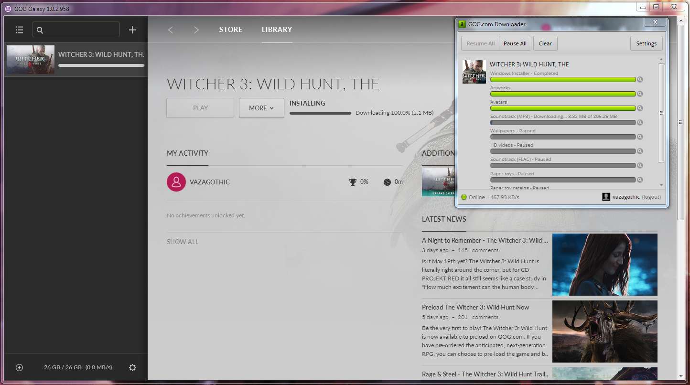Click Pause All in Downloader

[x=515, y=43]
